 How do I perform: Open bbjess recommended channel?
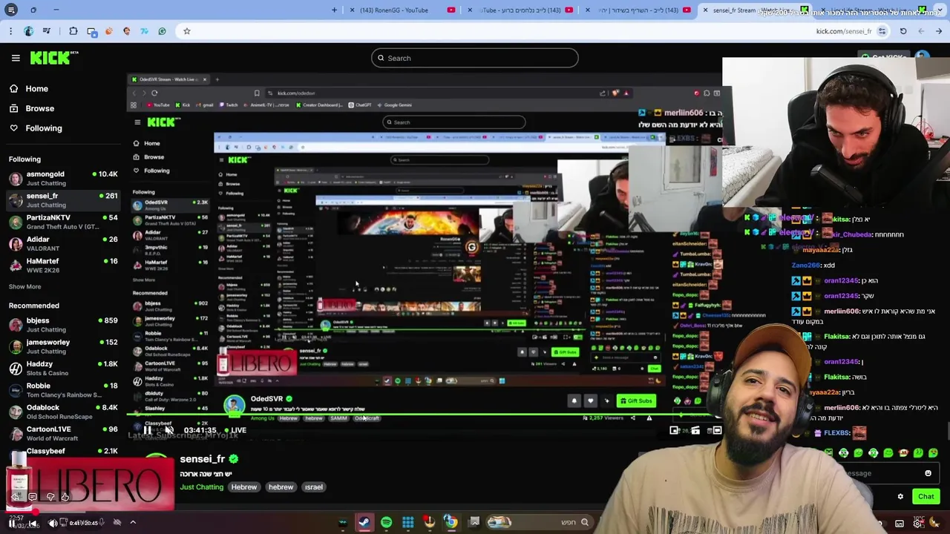[62, 324]
